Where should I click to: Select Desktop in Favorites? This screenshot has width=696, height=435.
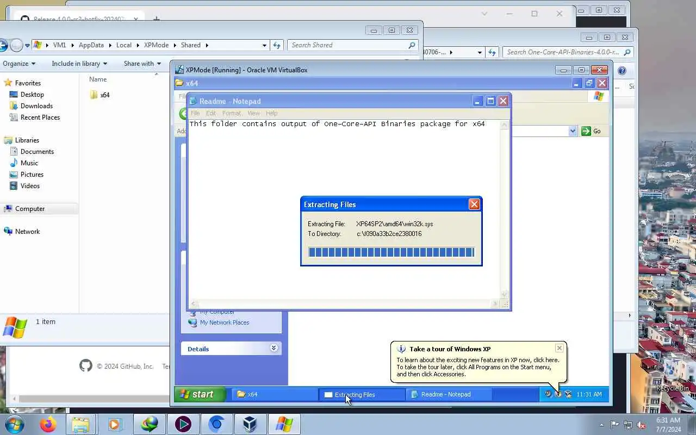32,95
